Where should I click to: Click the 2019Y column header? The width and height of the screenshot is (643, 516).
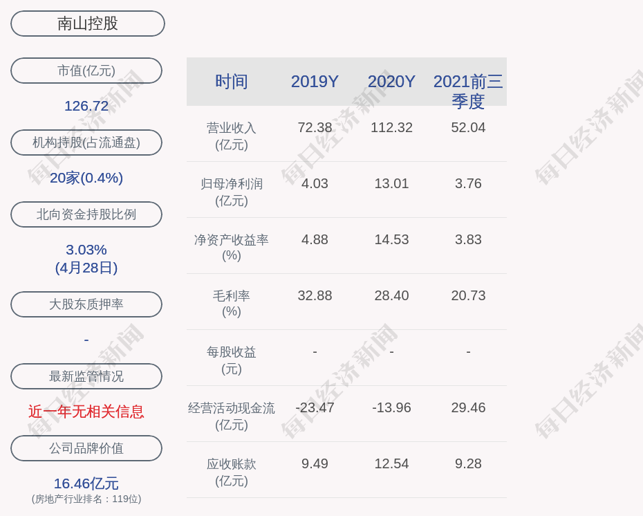point(315,82)
